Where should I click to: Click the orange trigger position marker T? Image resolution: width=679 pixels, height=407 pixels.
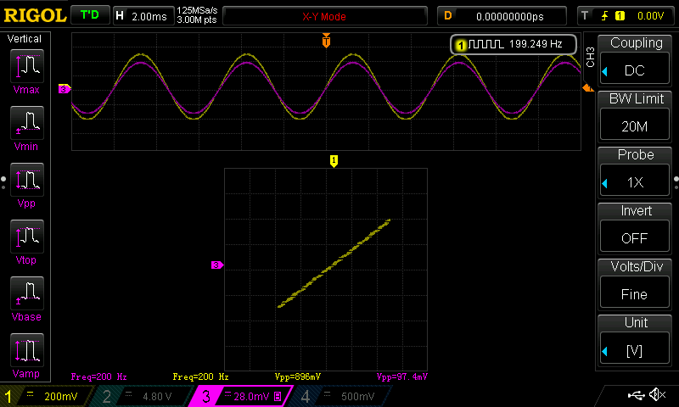point(326,41)
